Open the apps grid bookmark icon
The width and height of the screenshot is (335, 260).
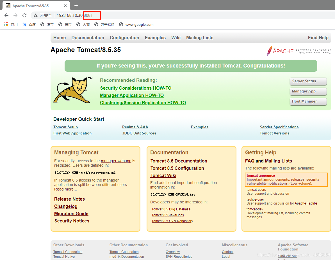pyautogui.click(x=6, y=24)
